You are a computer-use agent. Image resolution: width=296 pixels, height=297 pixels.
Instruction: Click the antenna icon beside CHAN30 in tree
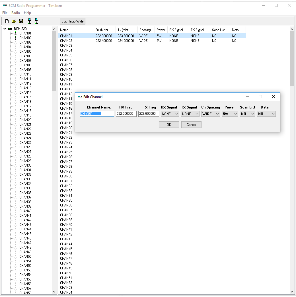click(16, 165)
